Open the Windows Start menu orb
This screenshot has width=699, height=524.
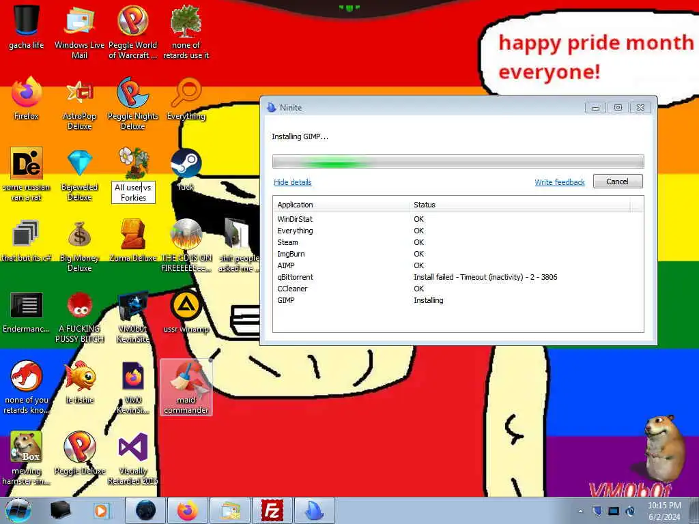coord(18,510)
